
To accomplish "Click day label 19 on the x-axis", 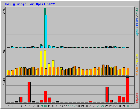I will pyautogui.click(x=82, y=106).
